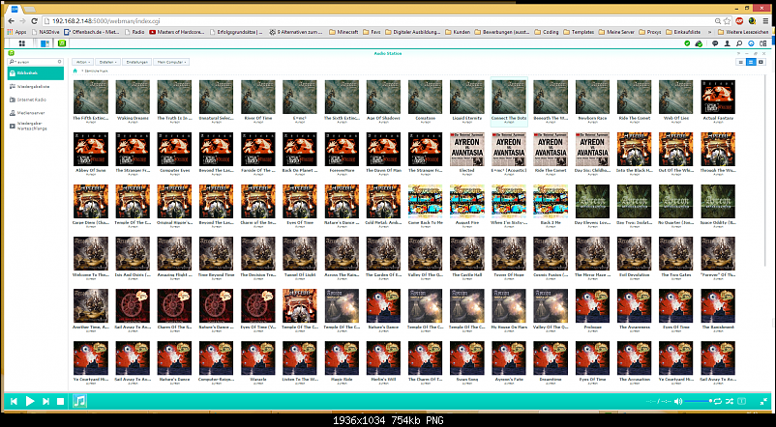Expand the Templates bookmarks folder

coord(579,32)
